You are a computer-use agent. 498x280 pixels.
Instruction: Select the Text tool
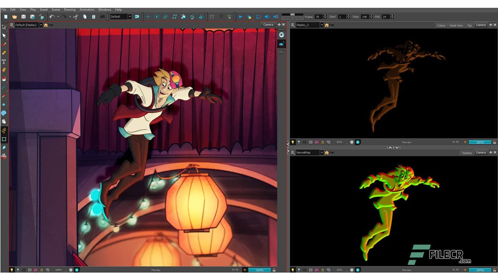point(4,61)
